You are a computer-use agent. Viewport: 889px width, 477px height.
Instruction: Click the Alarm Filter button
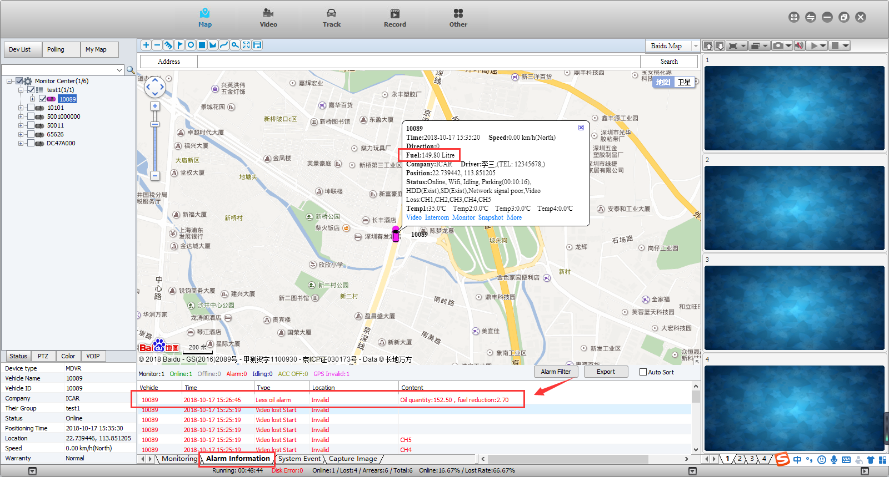point(556,372)
